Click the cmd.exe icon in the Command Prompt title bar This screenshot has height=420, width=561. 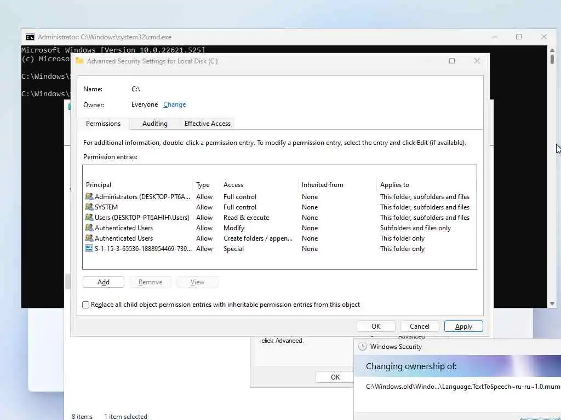(30, 37)
